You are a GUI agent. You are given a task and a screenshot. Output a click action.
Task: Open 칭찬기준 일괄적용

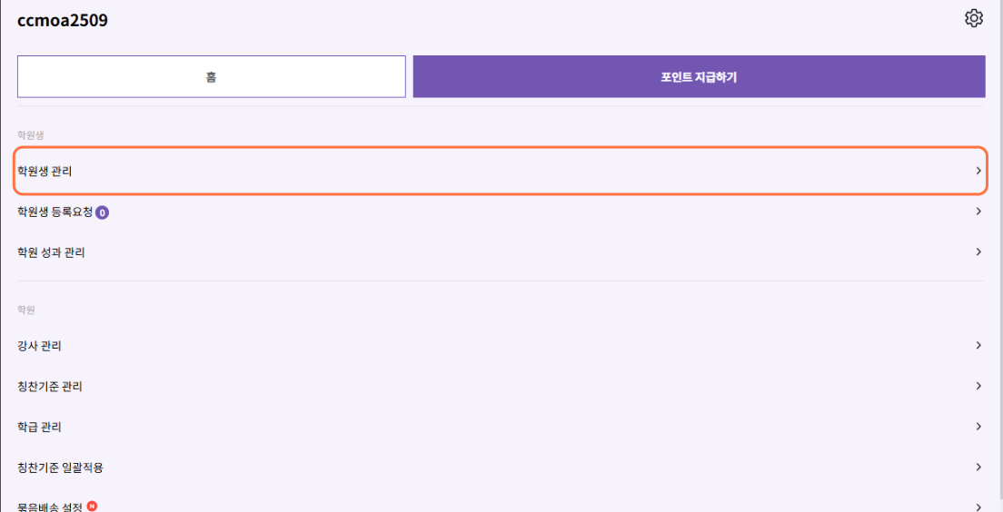[501, 468]
